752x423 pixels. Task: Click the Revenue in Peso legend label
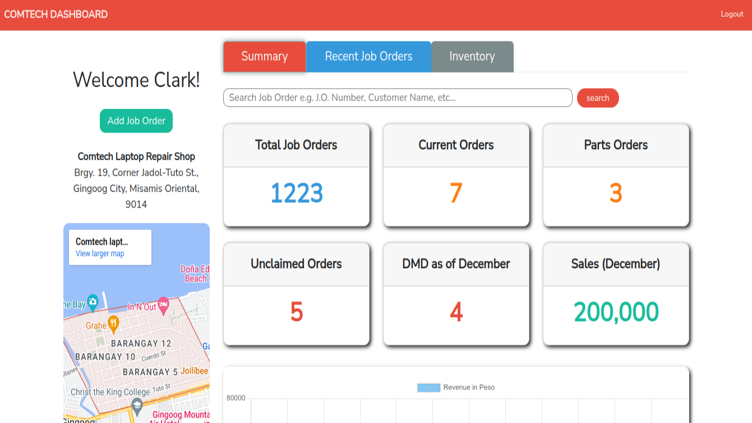pyautogui.click(x=469, y=388)
